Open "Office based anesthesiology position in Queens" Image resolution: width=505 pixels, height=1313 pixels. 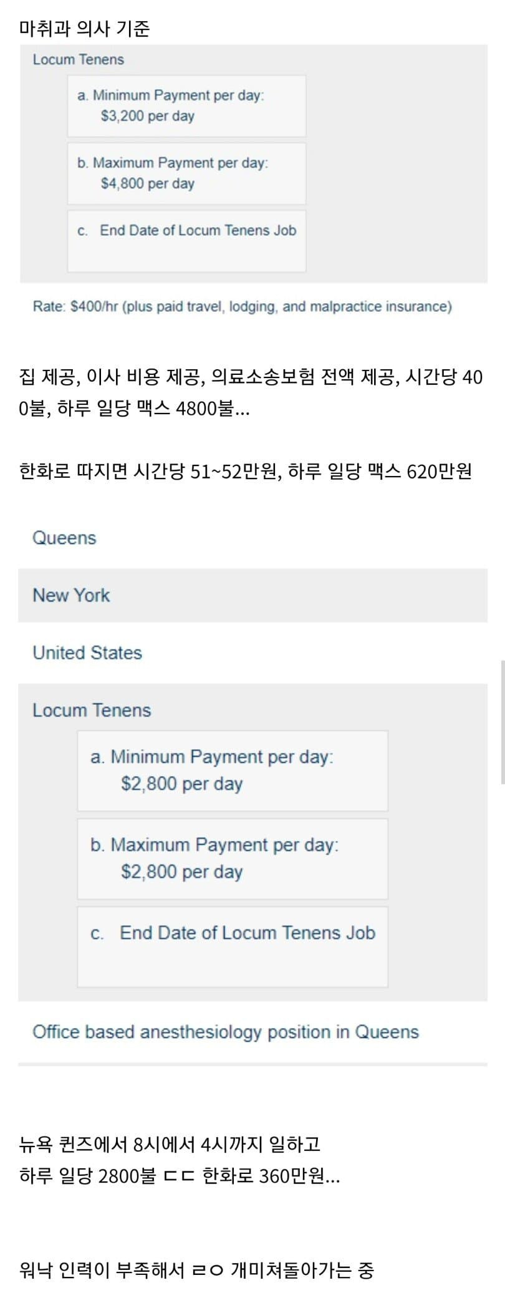(x=225, y=1032)
